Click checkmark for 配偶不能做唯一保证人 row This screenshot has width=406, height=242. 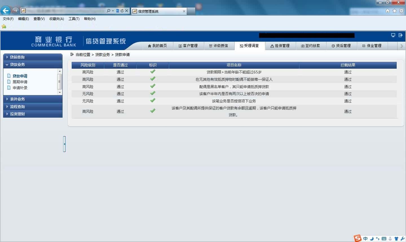click(x=153, y=79)
